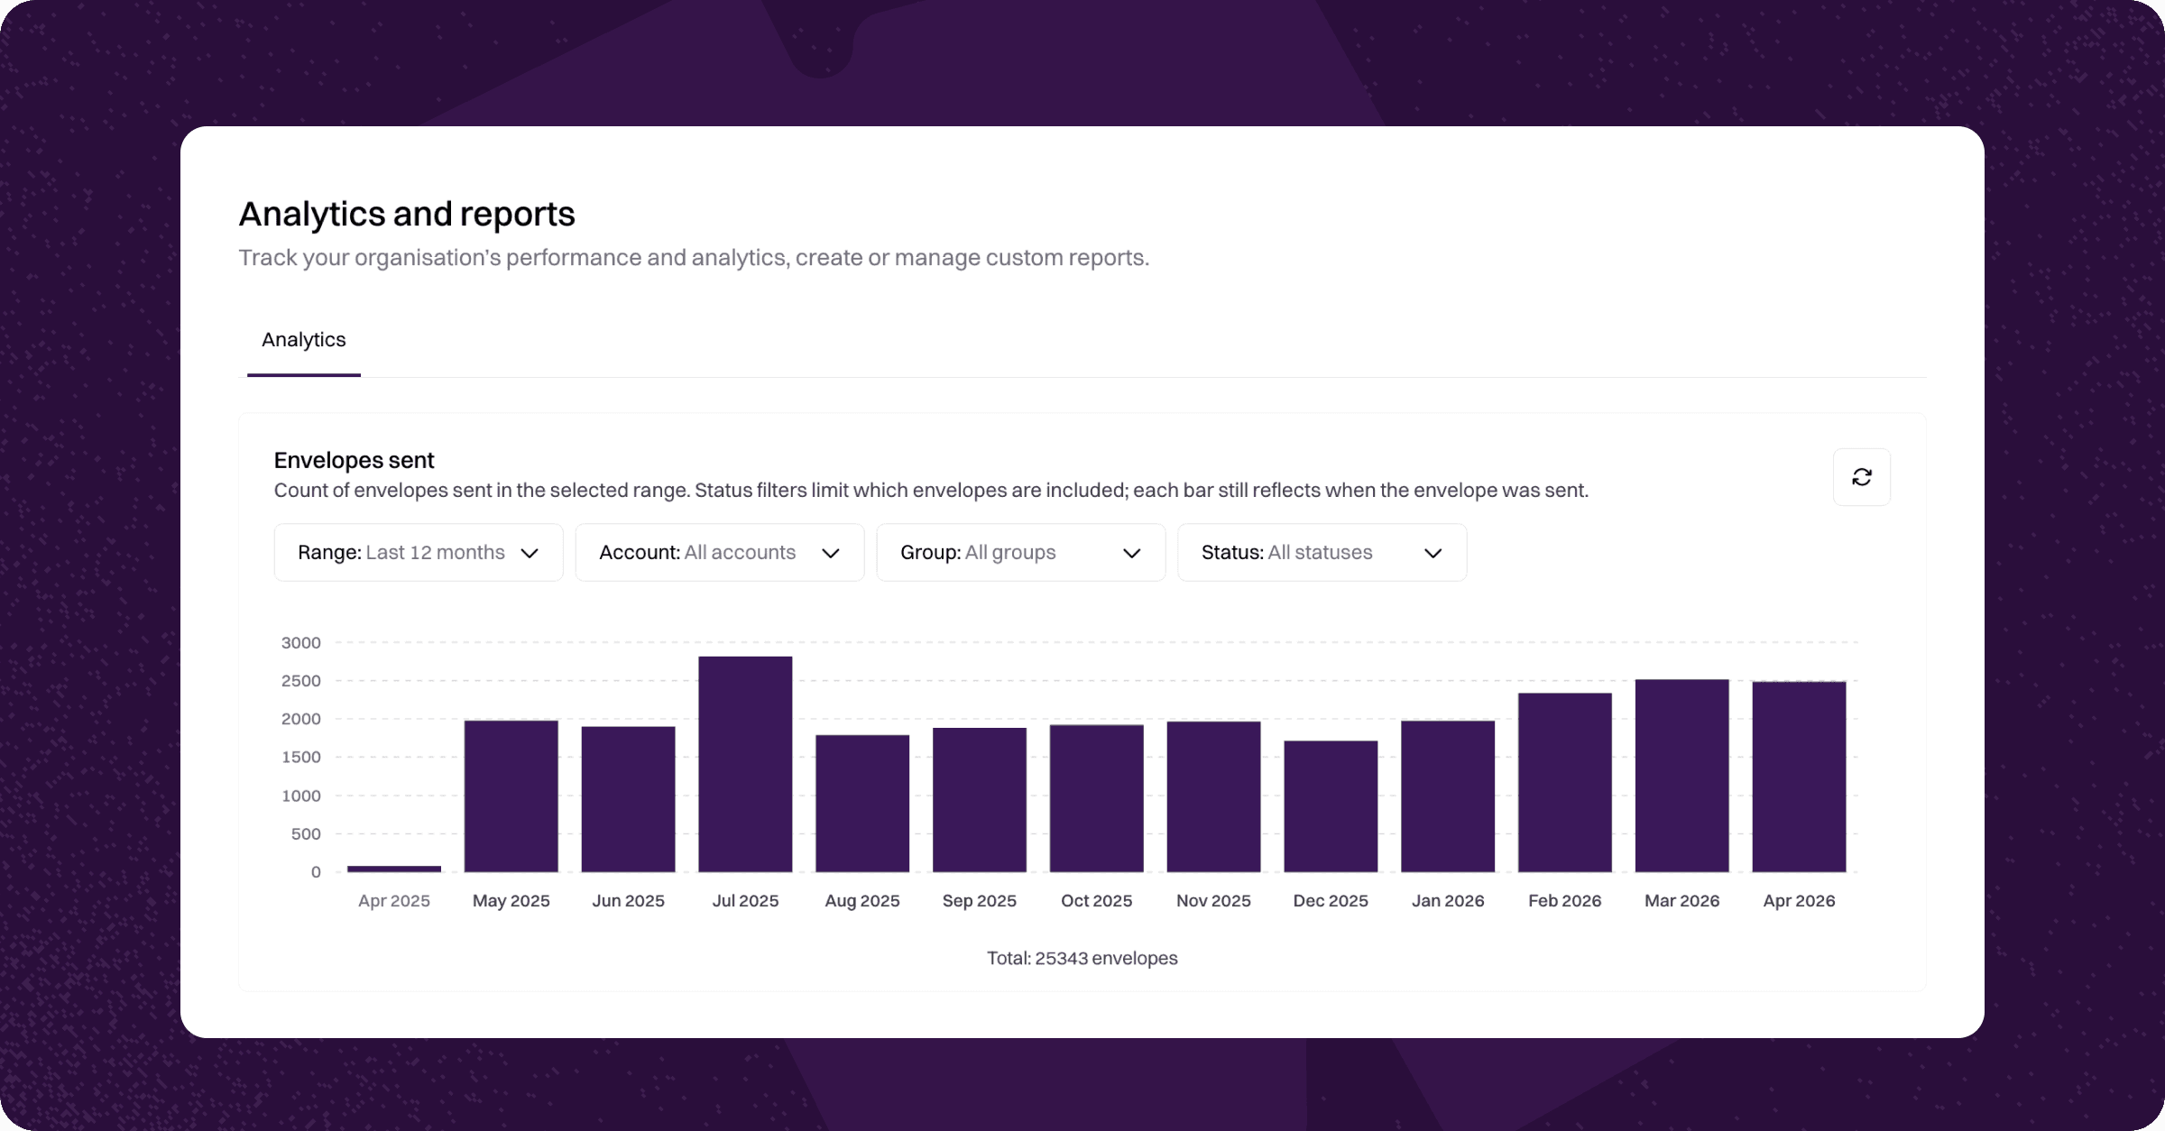Click the 'Apr 2025' axis label
Viewport: 2165px width, 1131px height.
pyautogui.click(x=394, y=900)
